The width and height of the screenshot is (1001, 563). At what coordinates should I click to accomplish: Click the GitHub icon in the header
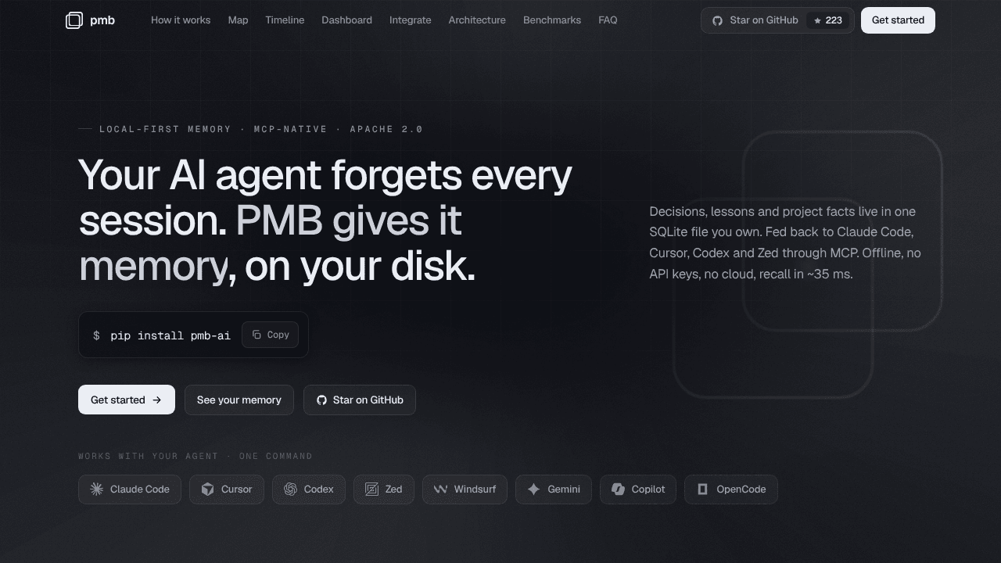tap(718, 20)
